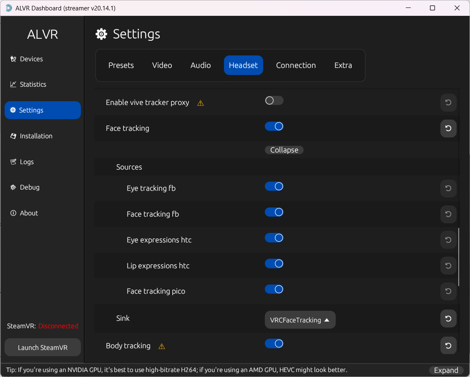Image resolution: width=470 pixels, height=377 pixels.
Task: Open About via its info icon
Action: pos(13,213)
